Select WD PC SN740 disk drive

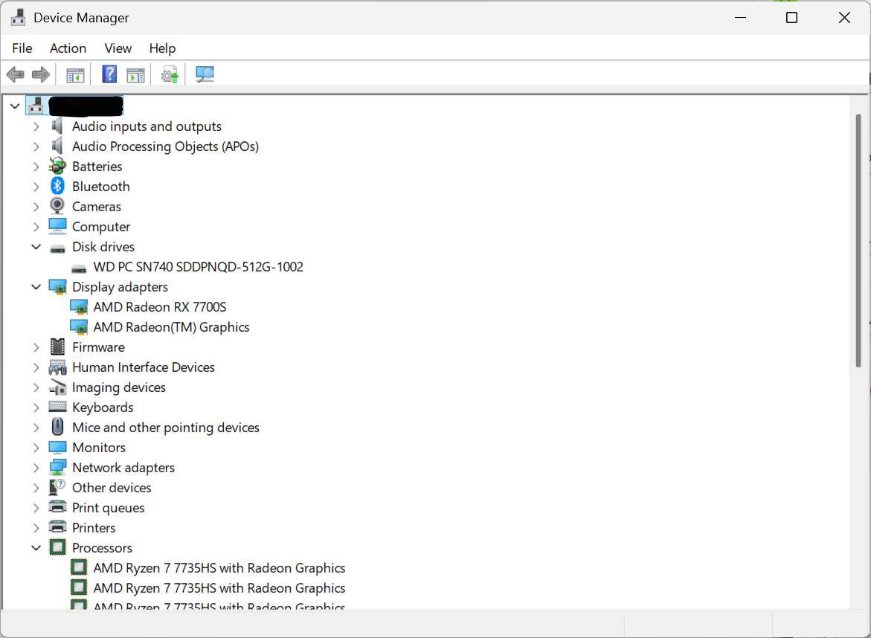tap(198, 267)
